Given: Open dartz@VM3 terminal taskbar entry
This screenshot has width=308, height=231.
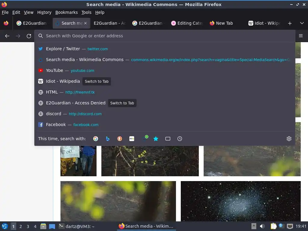Looking at the screenshot, I should [77, 226].
